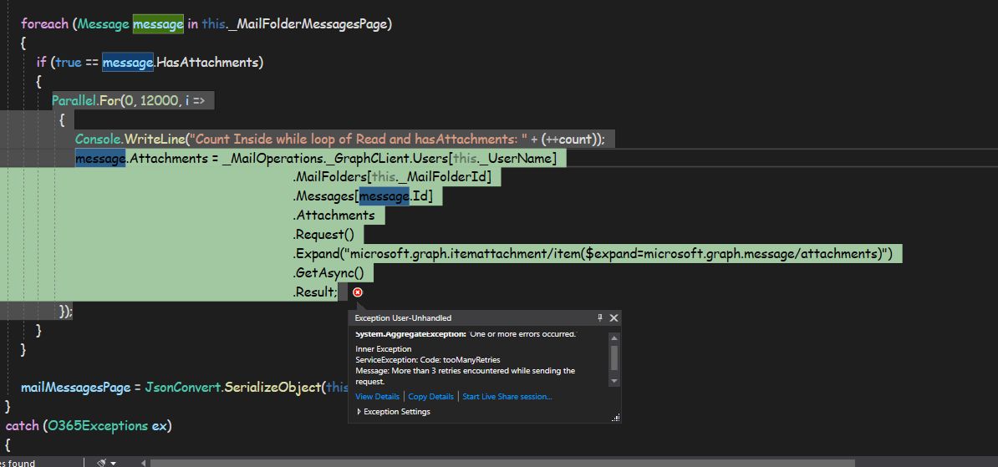Click the code cleanup broom icon

click(101, 463)
